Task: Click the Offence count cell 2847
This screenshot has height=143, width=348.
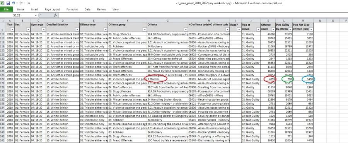Action: (268, 59)
